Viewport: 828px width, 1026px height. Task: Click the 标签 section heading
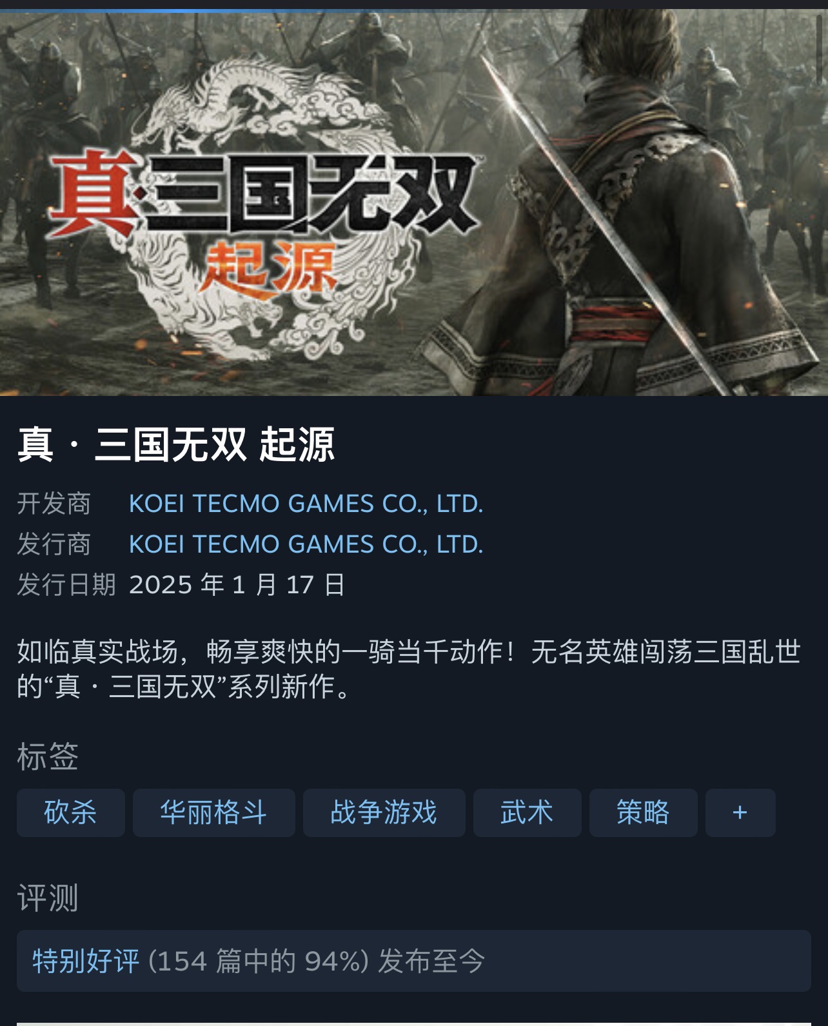point(48,756)
